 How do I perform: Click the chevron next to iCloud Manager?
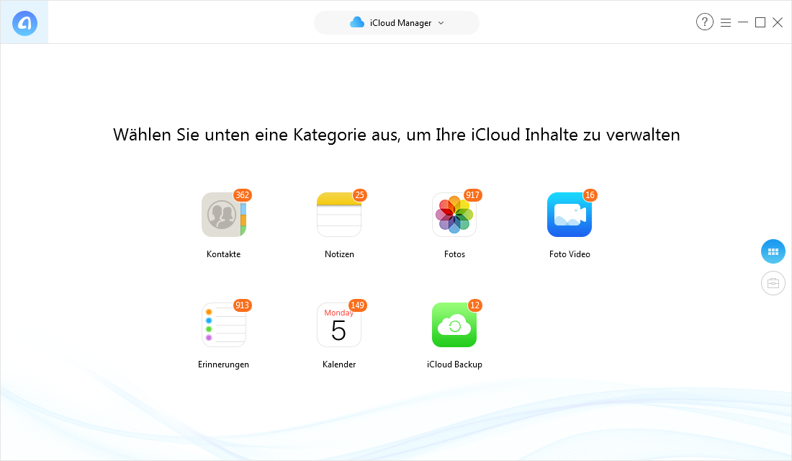pos(441,22)
